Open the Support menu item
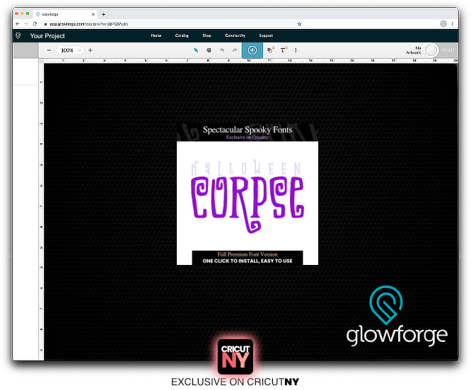471x390 pixels. point(266,35)
